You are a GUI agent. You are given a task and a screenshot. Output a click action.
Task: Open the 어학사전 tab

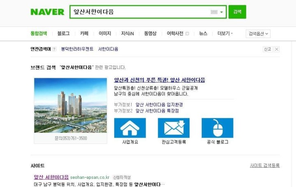tap(175, 33)
